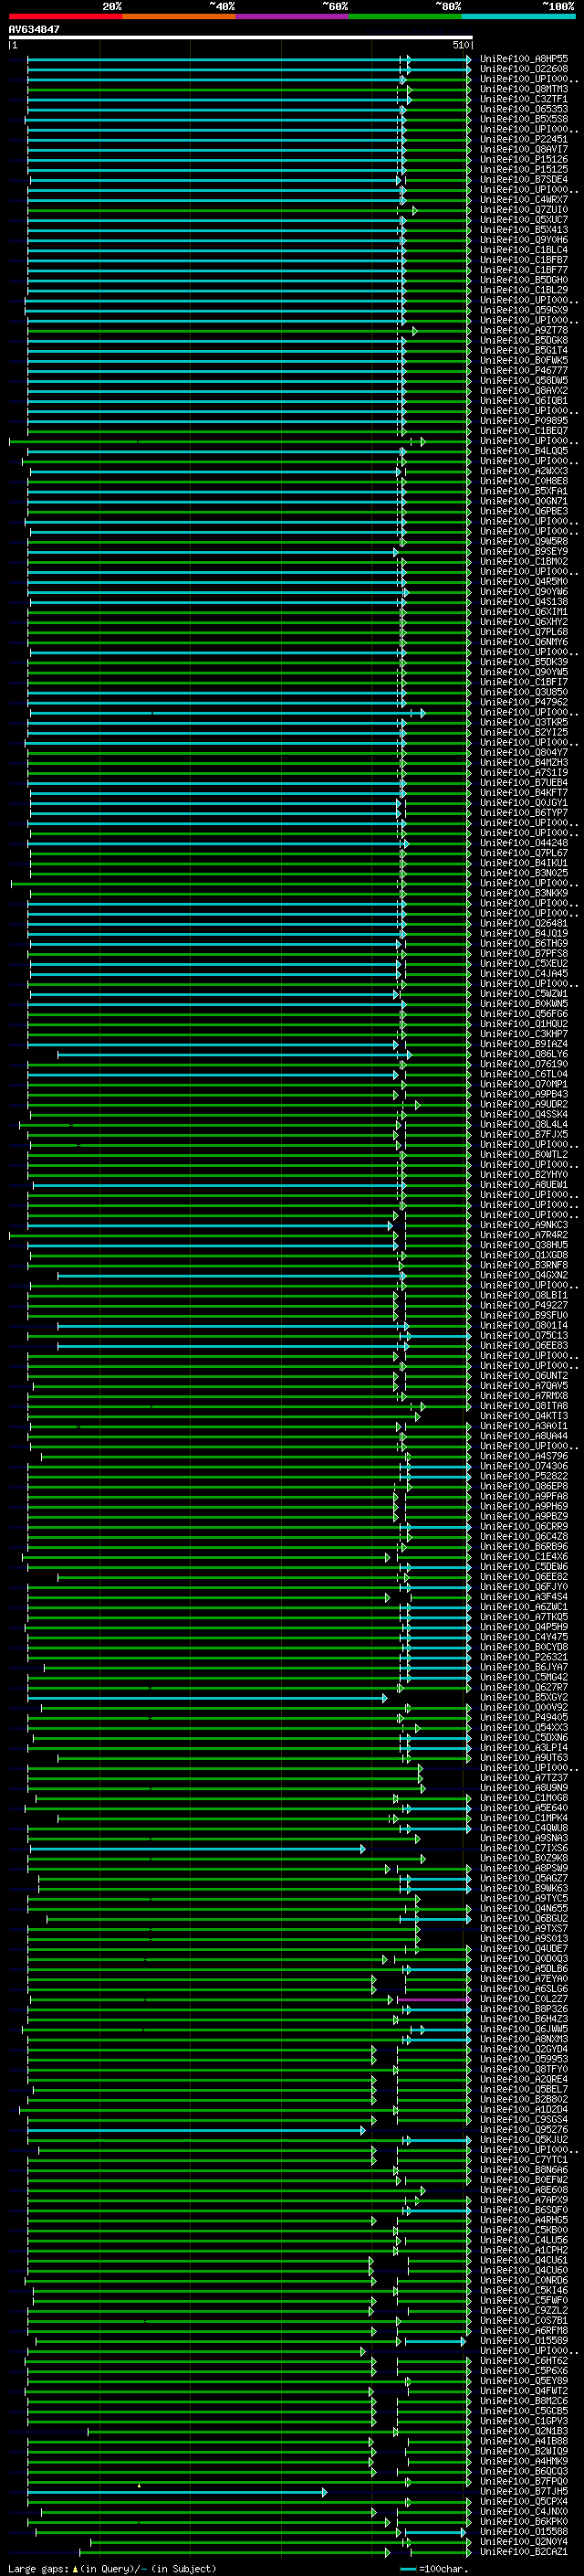The height and width of the screenshot is (2576, 584).
Task: Select the UniRef100_Q70MP1 entry
Action: point(523,1083)
